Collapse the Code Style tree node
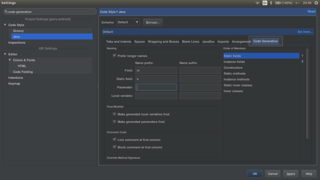Screen dimensions: 320x180 click(5, 25)
